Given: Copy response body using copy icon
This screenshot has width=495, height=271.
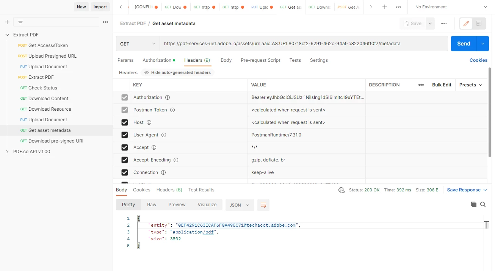Looking at the screenshot, I should point(474,204).
